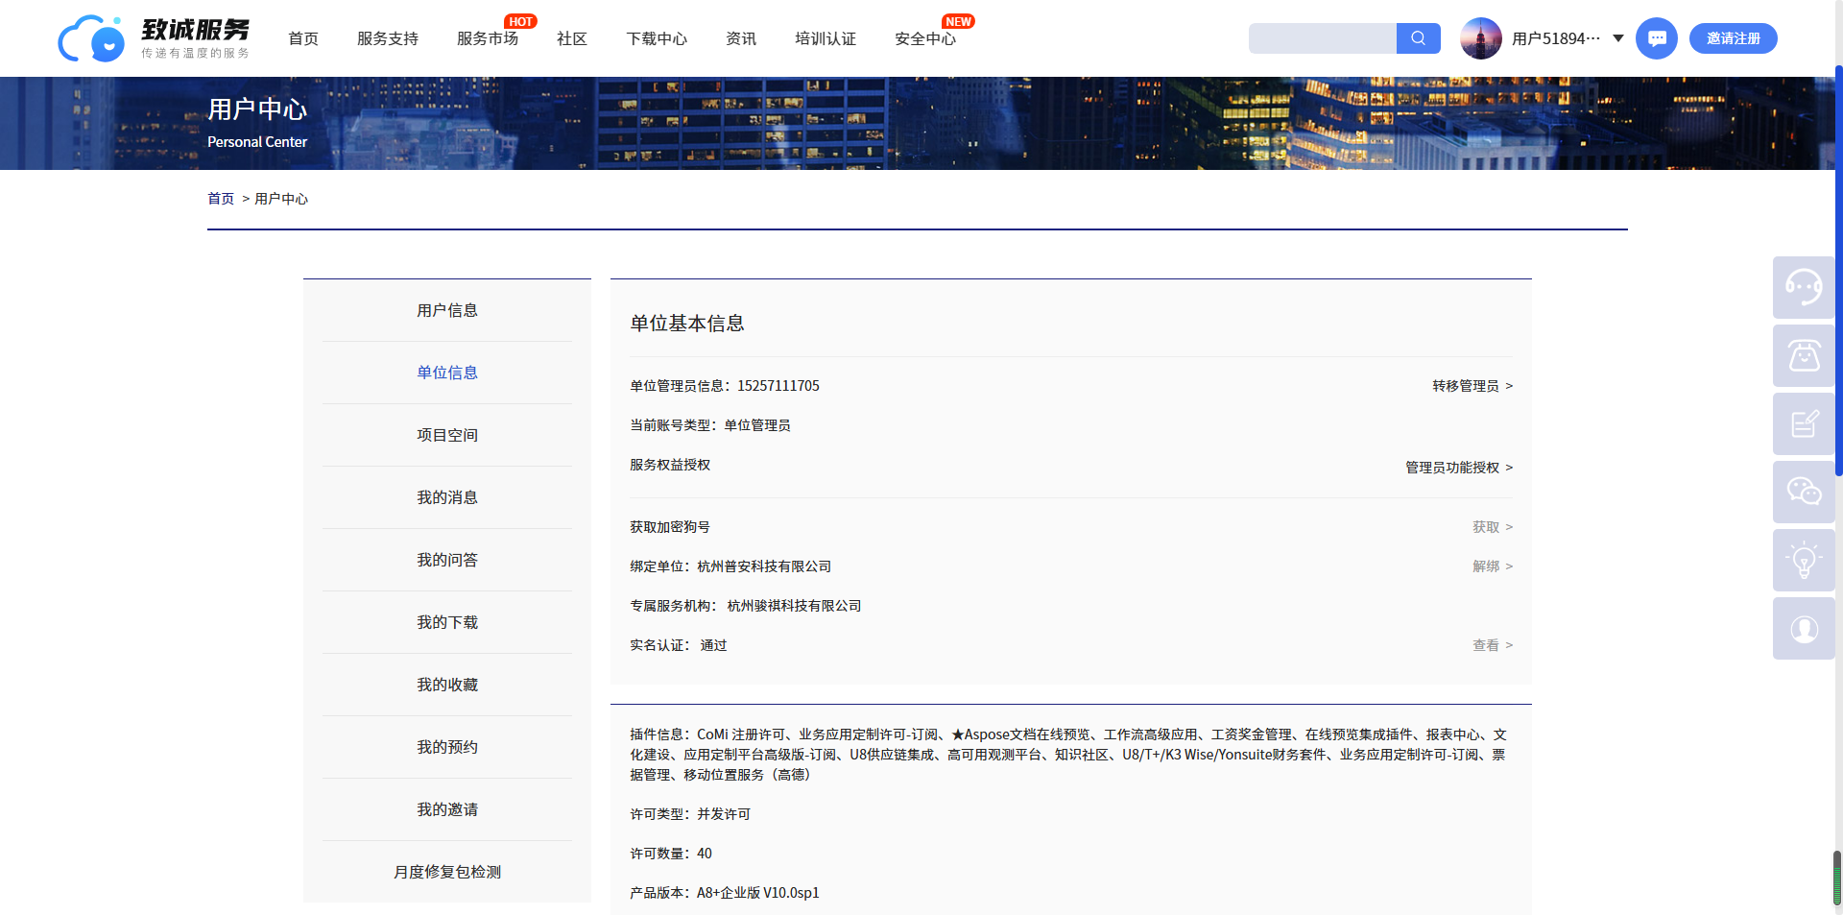Go to 首页 in the top navigation
Screen dimensions: 1843x915
coord(303,38)
